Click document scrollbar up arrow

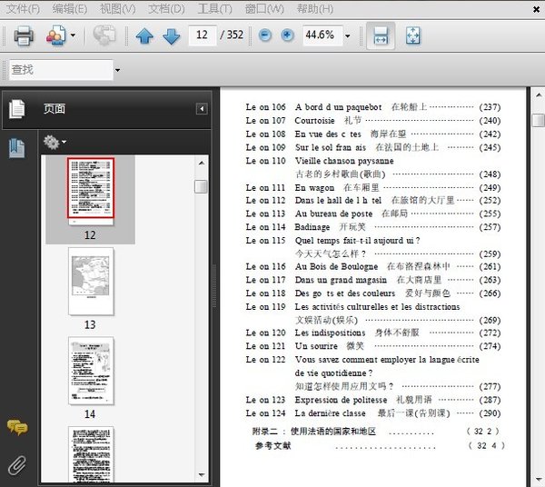(539, 94)
